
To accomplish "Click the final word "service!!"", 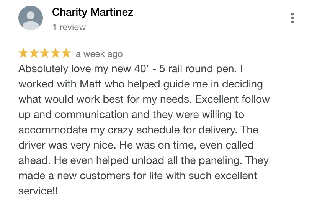I will pyautogui.click(x=38, y=191).
